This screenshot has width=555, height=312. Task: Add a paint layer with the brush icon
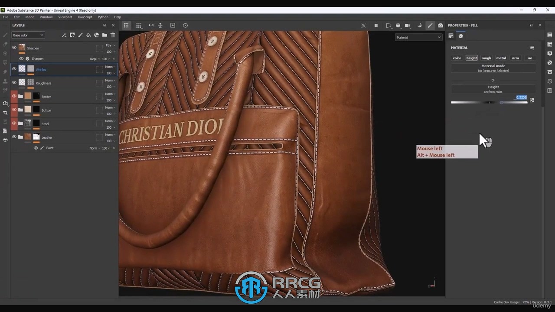(80, 35)
